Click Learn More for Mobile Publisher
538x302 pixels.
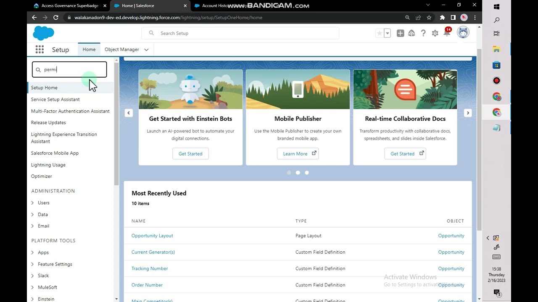point(298,154)
